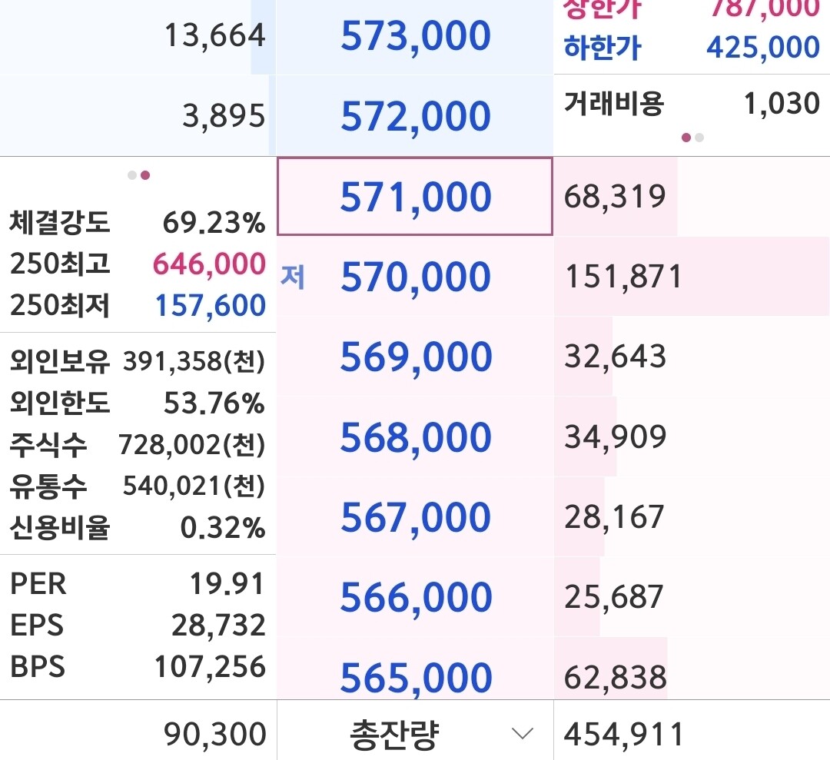
Task: Tap the 68,319 bid quantity cell
Action: point(615,197)
